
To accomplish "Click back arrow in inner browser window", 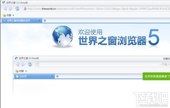I will coord(18,65).
